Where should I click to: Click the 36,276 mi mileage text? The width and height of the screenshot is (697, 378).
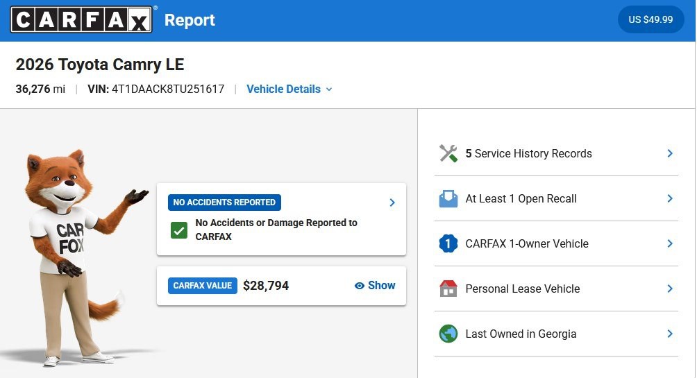tap(40, 89)
